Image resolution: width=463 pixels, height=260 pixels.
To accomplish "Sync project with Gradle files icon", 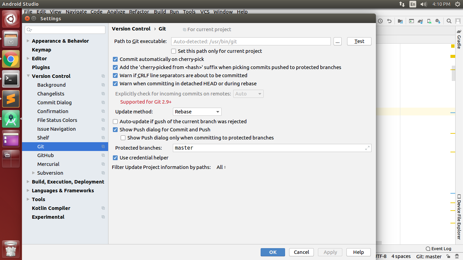I will pos(420,21).
